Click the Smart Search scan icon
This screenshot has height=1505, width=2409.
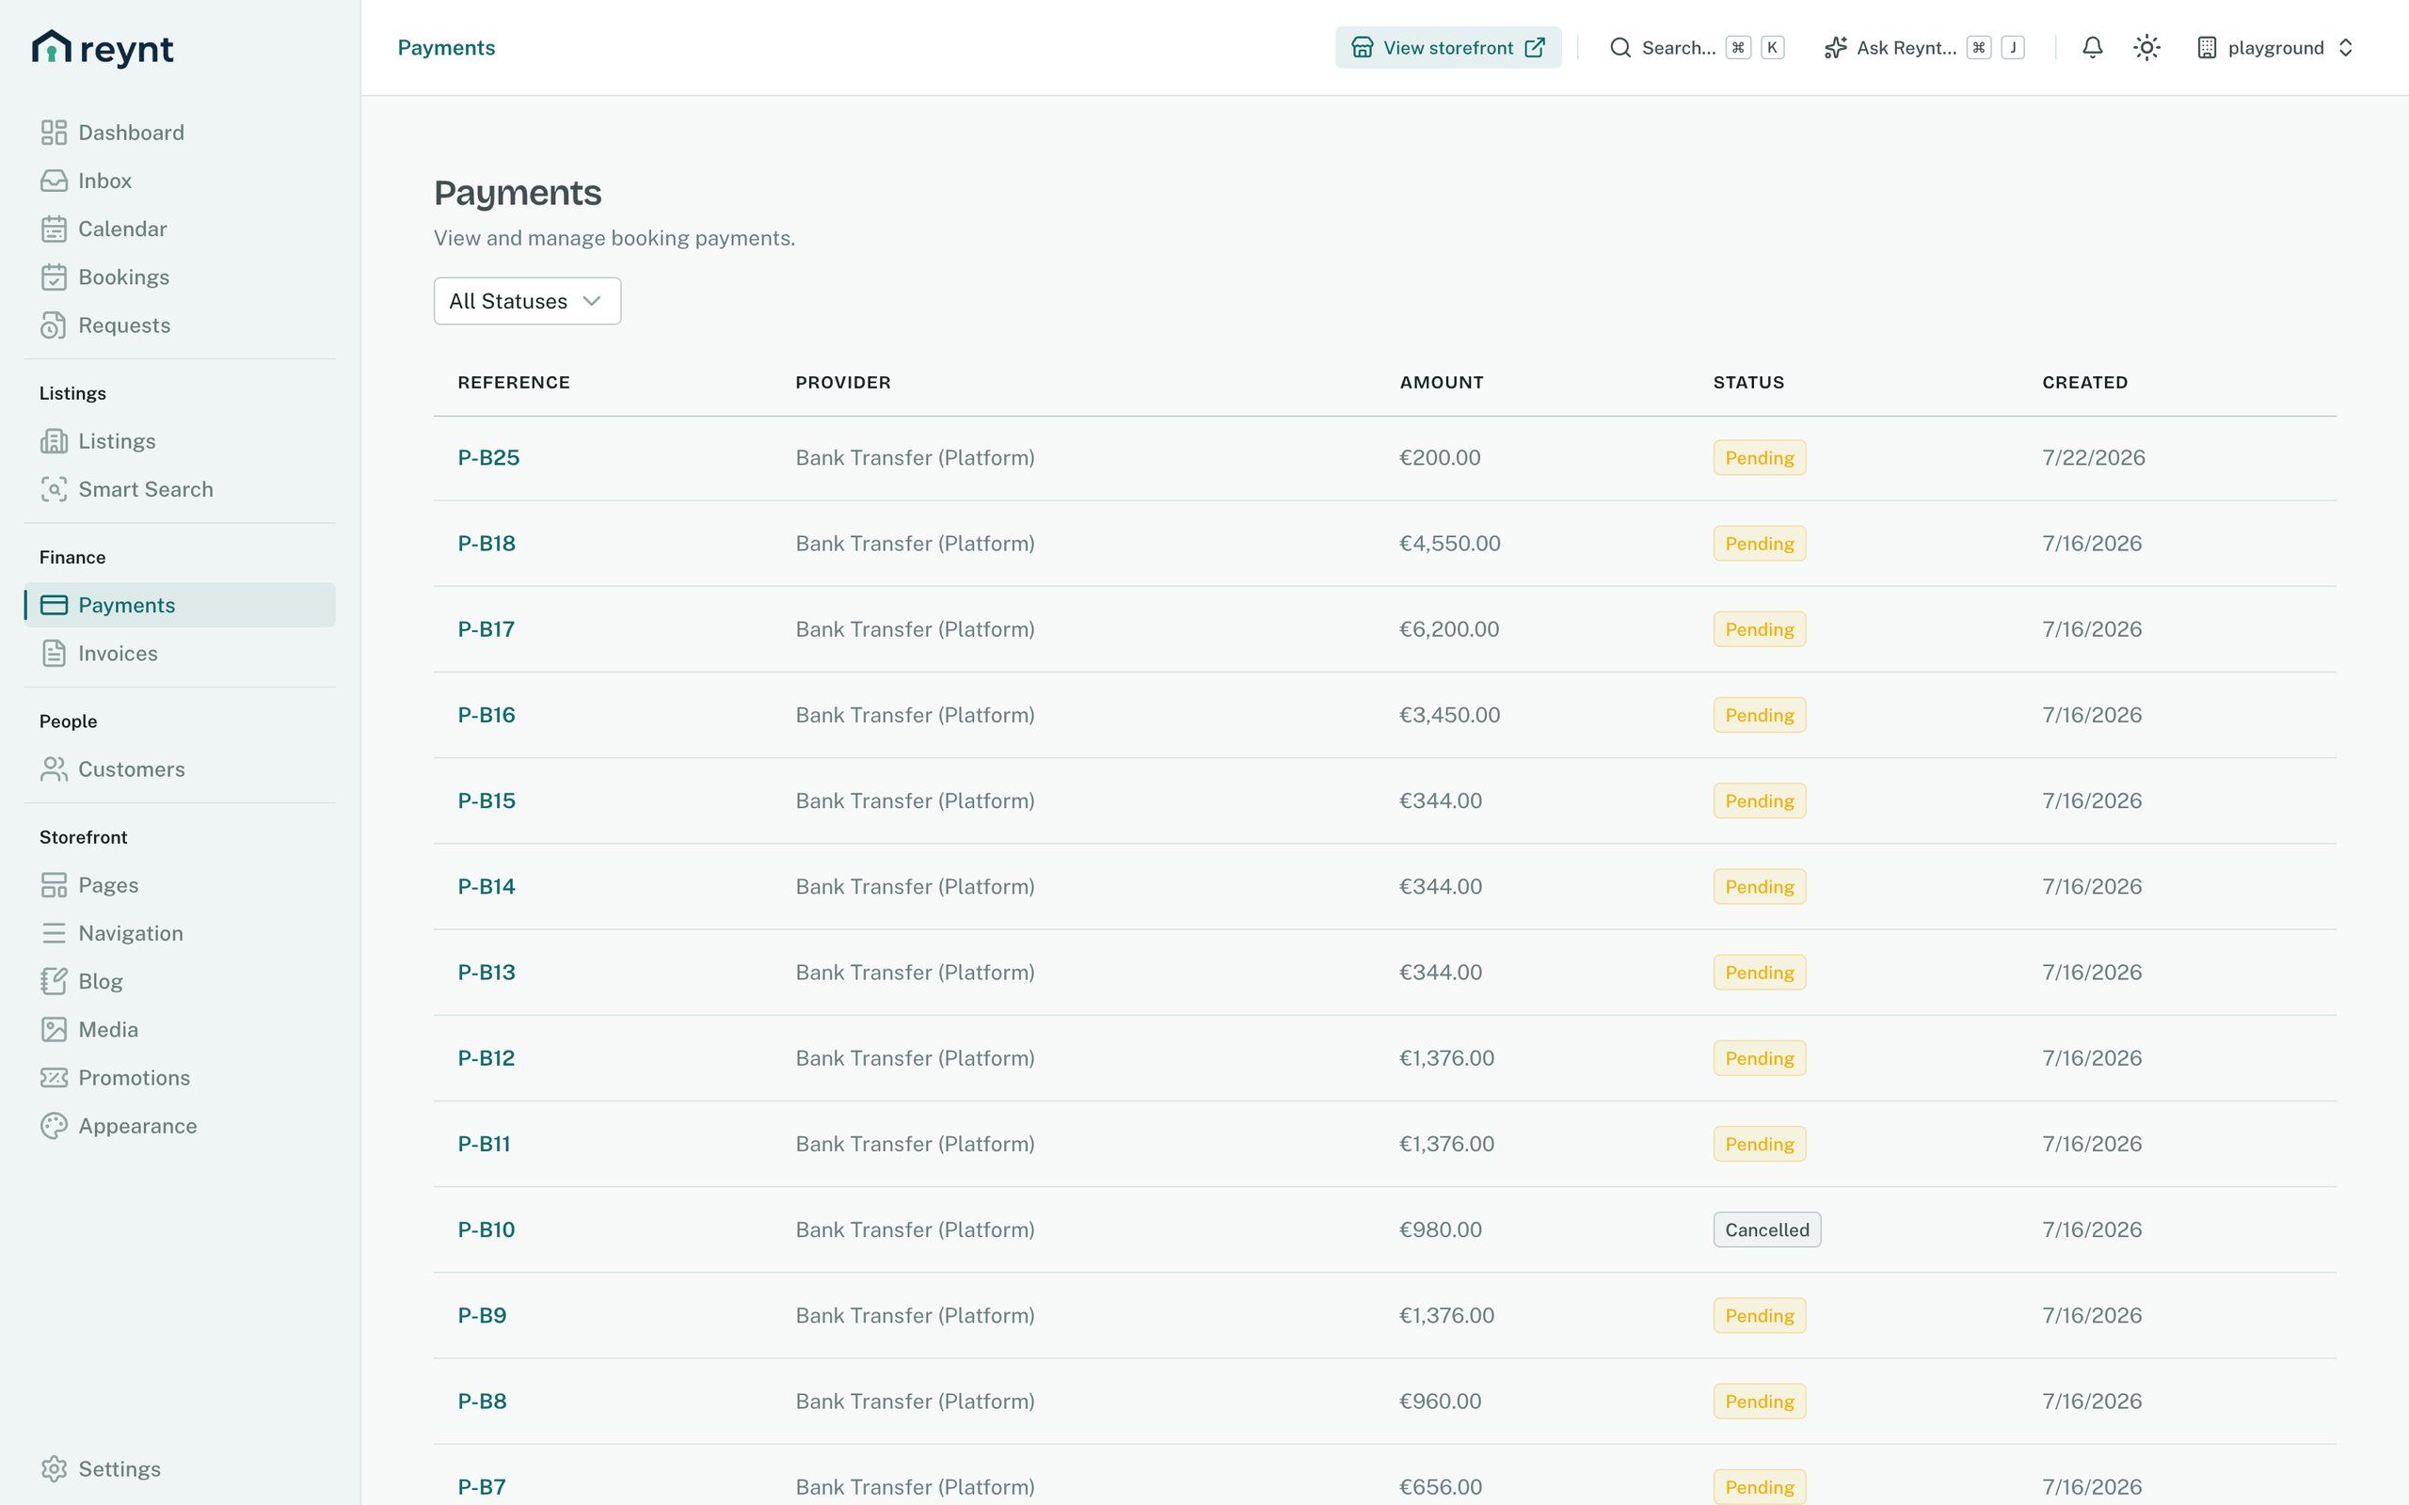pos(54,490)
